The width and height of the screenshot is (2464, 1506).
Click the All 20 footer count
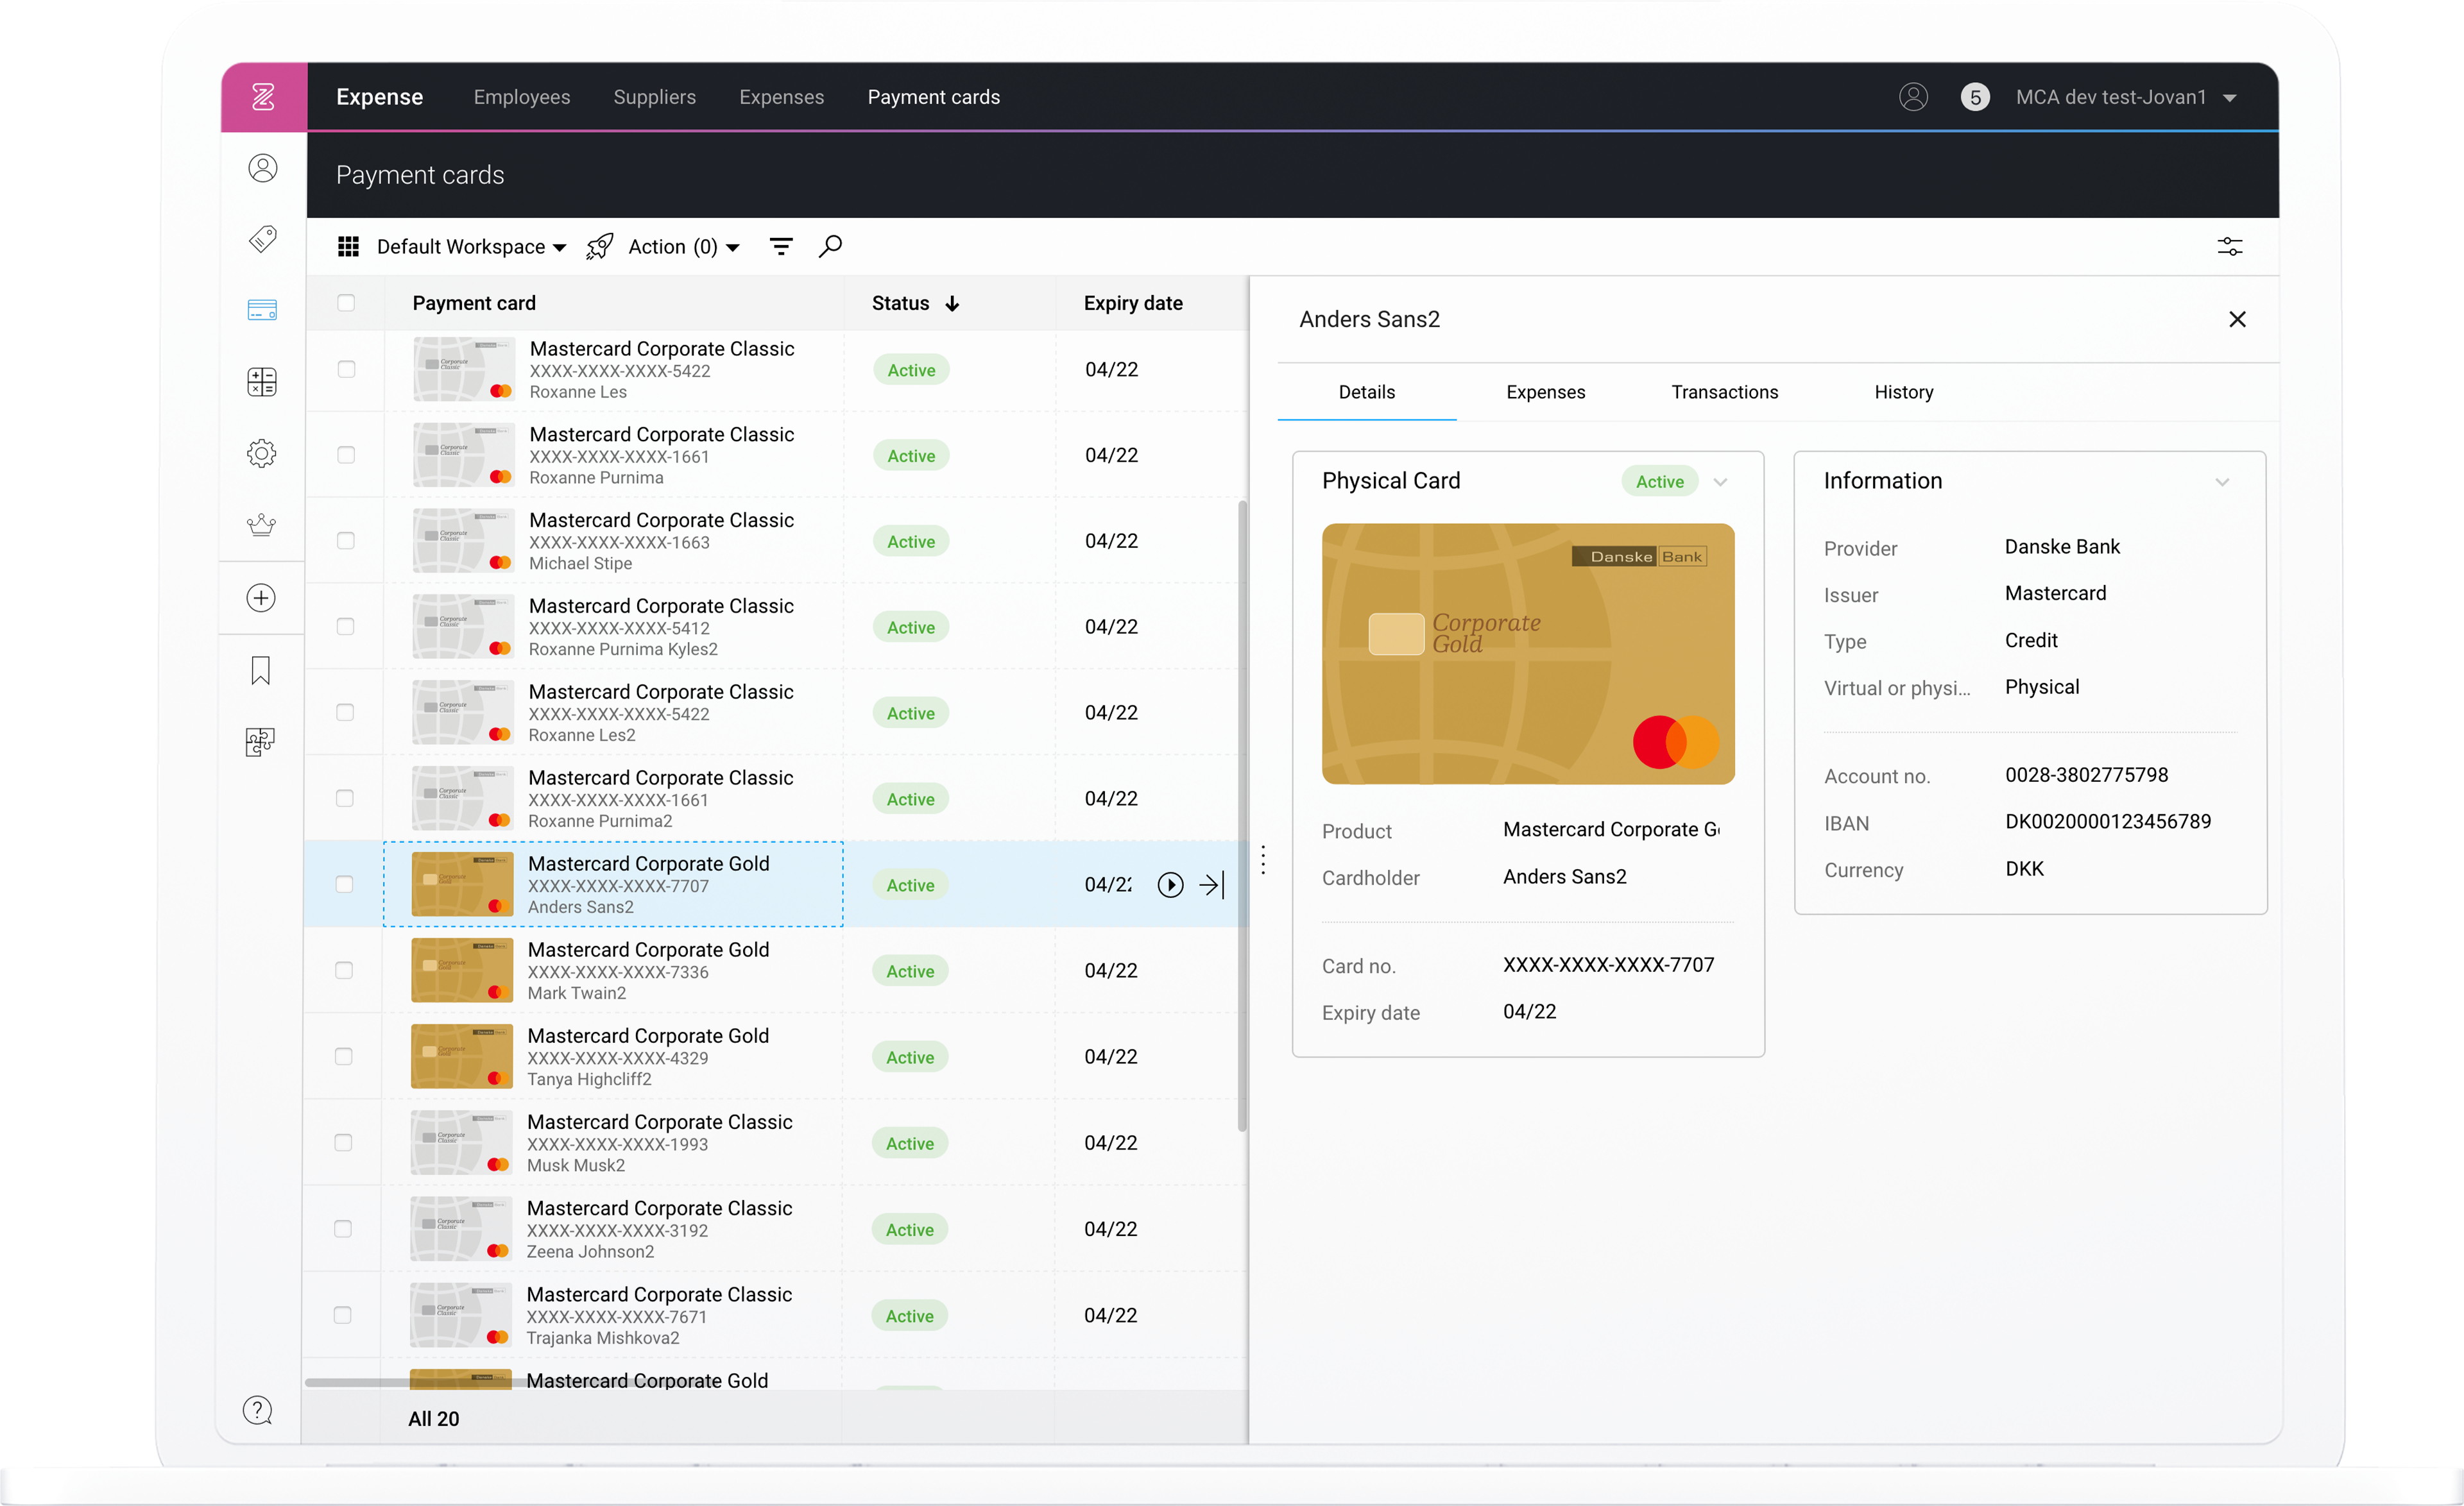[x=434, y=1419]
